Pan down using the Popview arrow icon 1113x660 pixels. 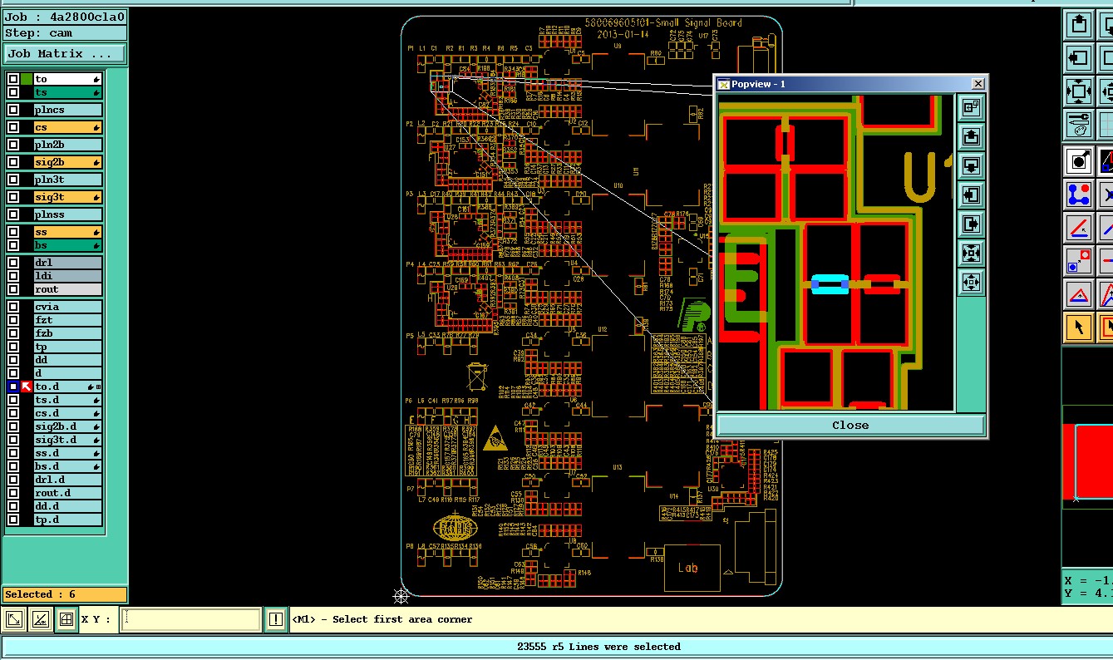pyautogui.click(x=971, y=165)
